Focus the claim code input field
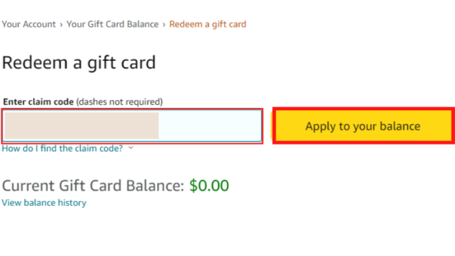 click(x=132, y=126)
